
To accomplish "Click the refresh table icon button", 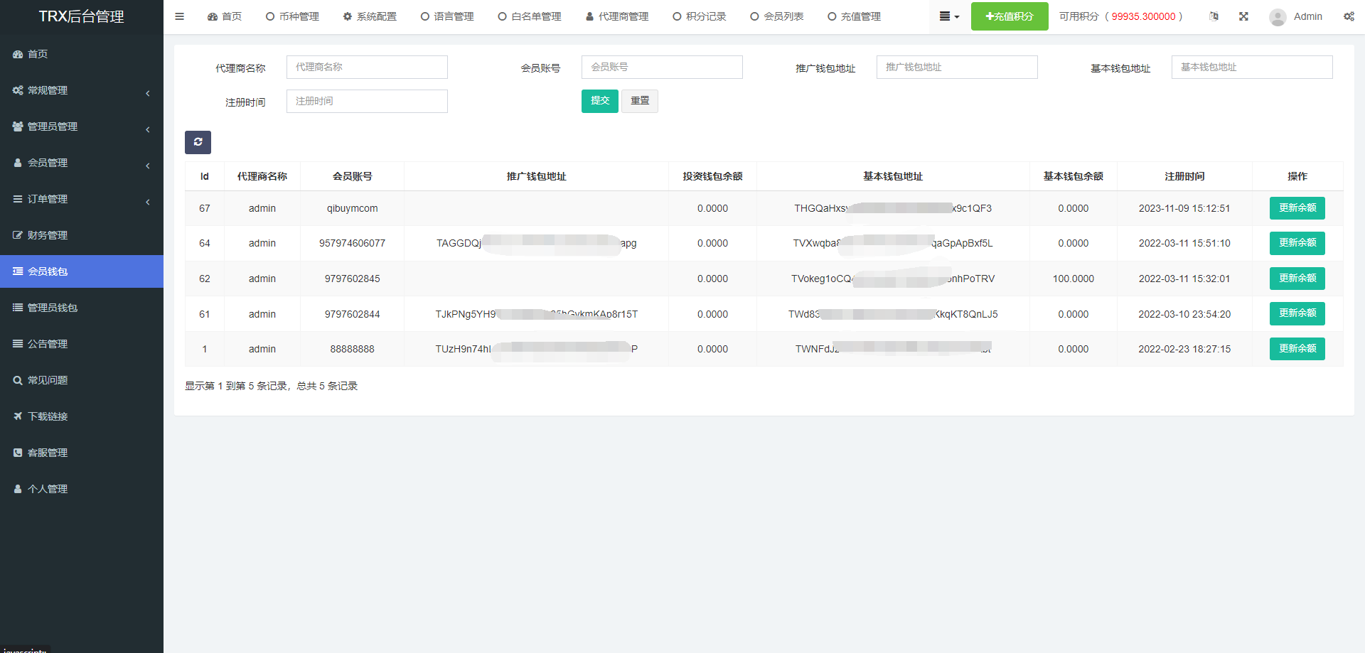I will click(198, 142).
